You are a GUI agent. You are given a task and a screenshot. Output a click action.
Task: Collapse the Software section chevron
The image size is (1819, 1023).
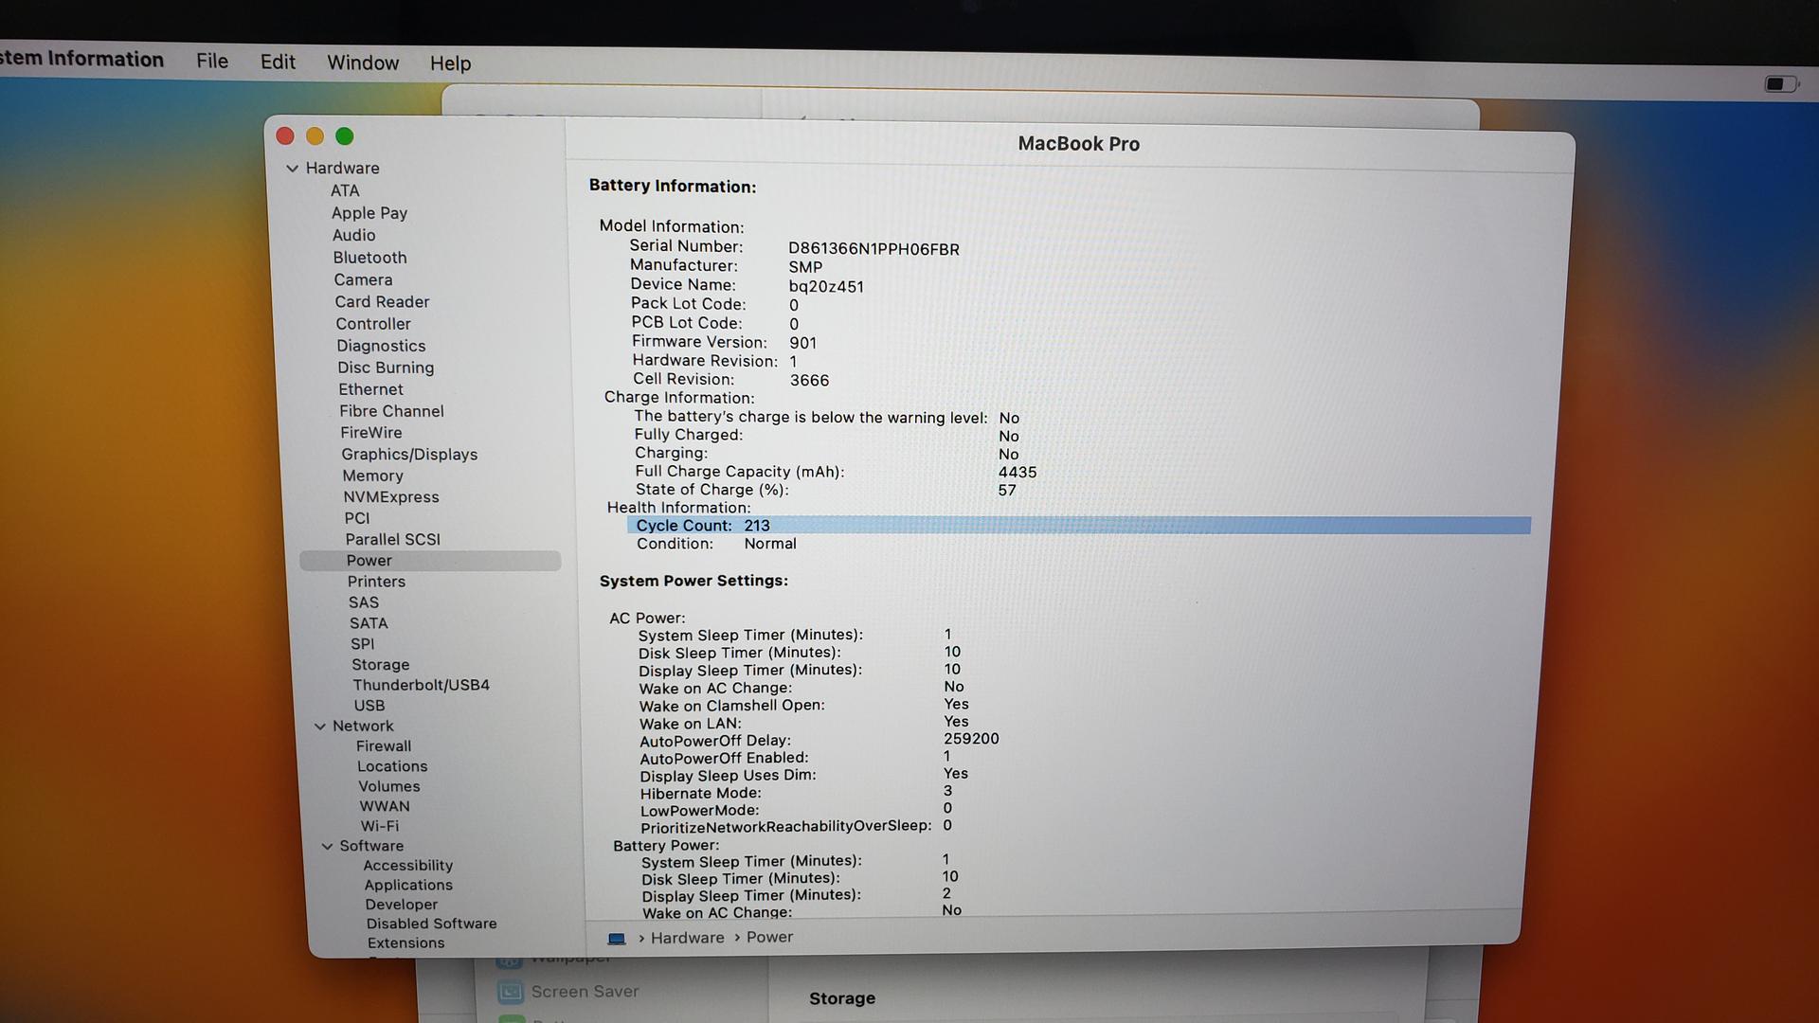(327, 847)
